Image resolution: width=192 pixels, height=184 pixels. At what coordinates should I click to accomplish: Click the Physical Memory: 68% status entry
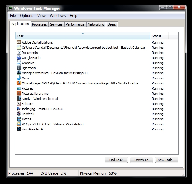[98, 173]
